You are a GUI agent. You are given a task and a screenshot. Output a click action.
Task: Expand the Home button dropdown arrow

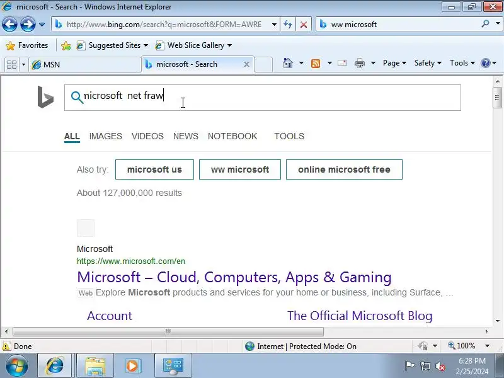(301, 63)
